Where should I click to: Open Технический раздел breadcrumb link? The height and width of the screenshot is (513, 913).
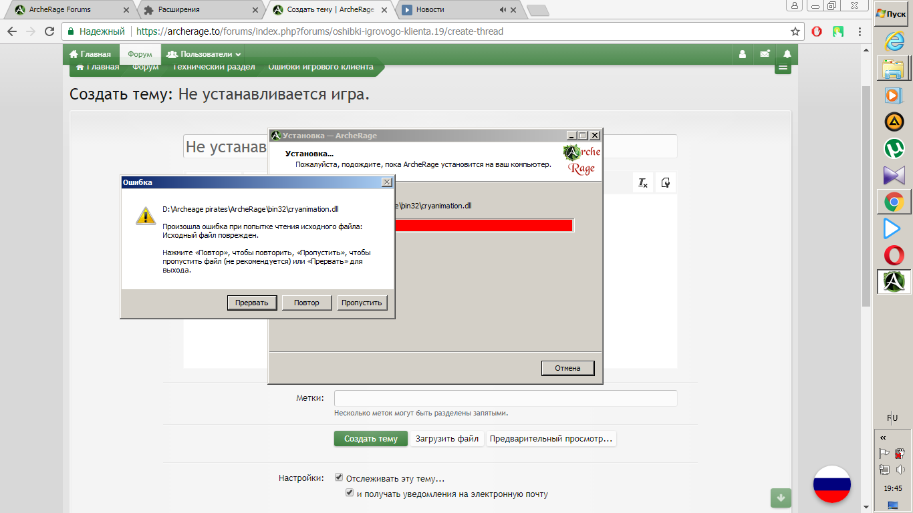pyautogui.click(x=214, y=67)
